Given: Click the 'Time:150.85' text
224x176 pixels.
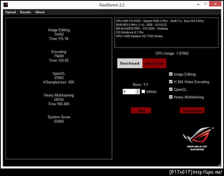Looking at the screenshot, I should pyautogui.click(x=59, y=60).
